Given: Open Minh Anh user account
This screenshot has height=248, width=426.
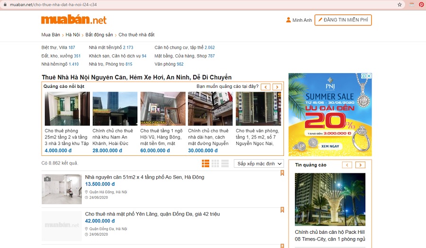Looking at the screenshot, I should click(x=299, y=20).
